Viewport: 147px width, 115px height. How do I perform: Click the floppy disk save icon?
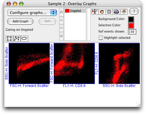click(109, 12)
